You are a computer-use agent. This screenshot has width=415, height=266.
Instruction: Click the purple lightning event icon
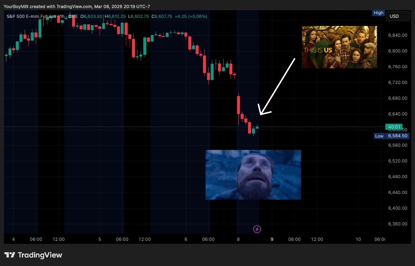257,229
